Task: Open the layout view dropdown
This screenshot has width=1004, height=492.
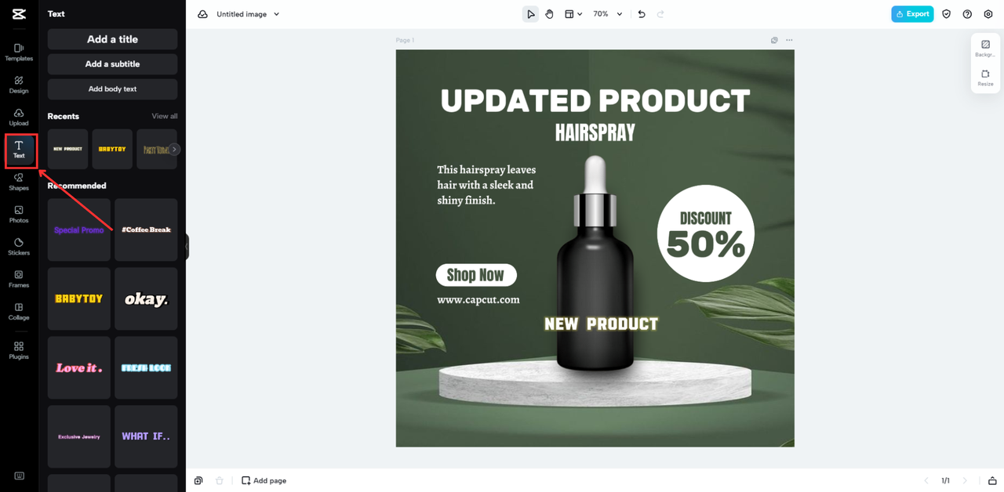Action: tap(573, 14)
